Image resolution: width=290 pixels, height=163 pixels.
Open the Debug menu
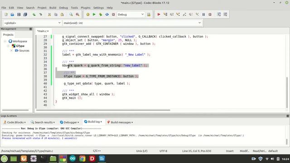[x=63, y=8]
